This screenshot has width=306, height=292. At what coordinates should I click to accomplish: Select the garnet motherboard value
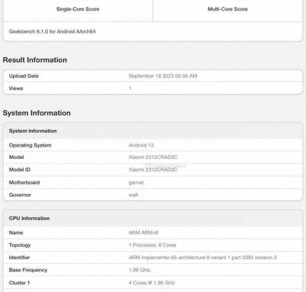(136, 183)
